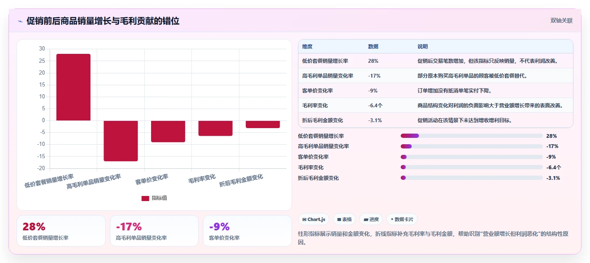Click the table value -17%

click(374, 76)
